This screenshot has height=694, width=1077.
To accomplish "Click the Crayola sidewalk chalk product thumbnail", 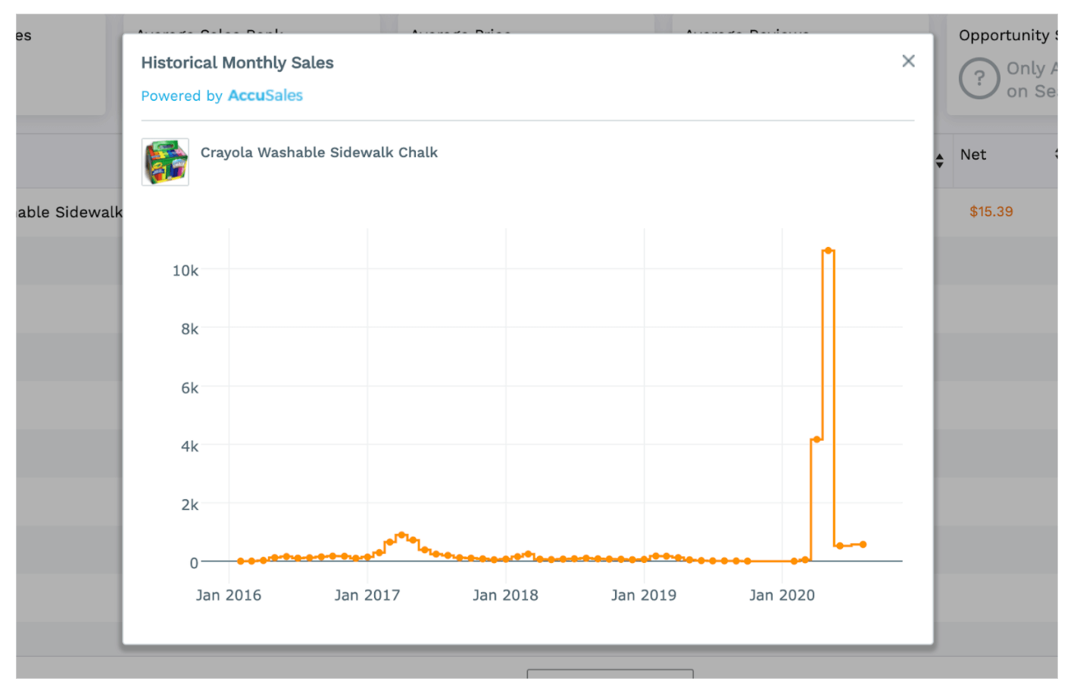I will point(165,162).
